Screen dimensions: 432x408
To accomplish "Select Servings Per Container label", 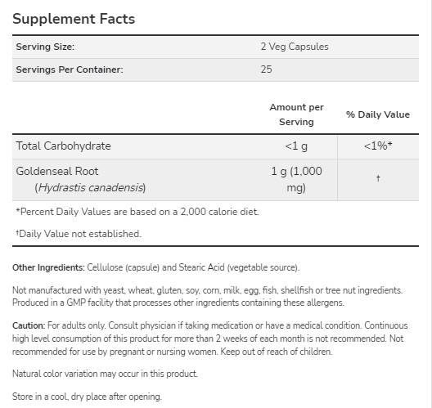I will (x=70, y=69).
